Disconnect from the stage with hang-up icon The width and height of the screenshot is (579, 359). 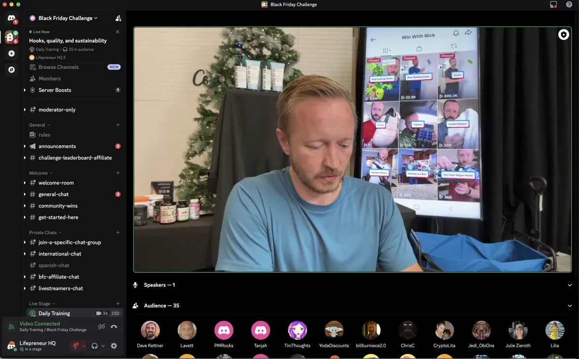click(114, 327)
